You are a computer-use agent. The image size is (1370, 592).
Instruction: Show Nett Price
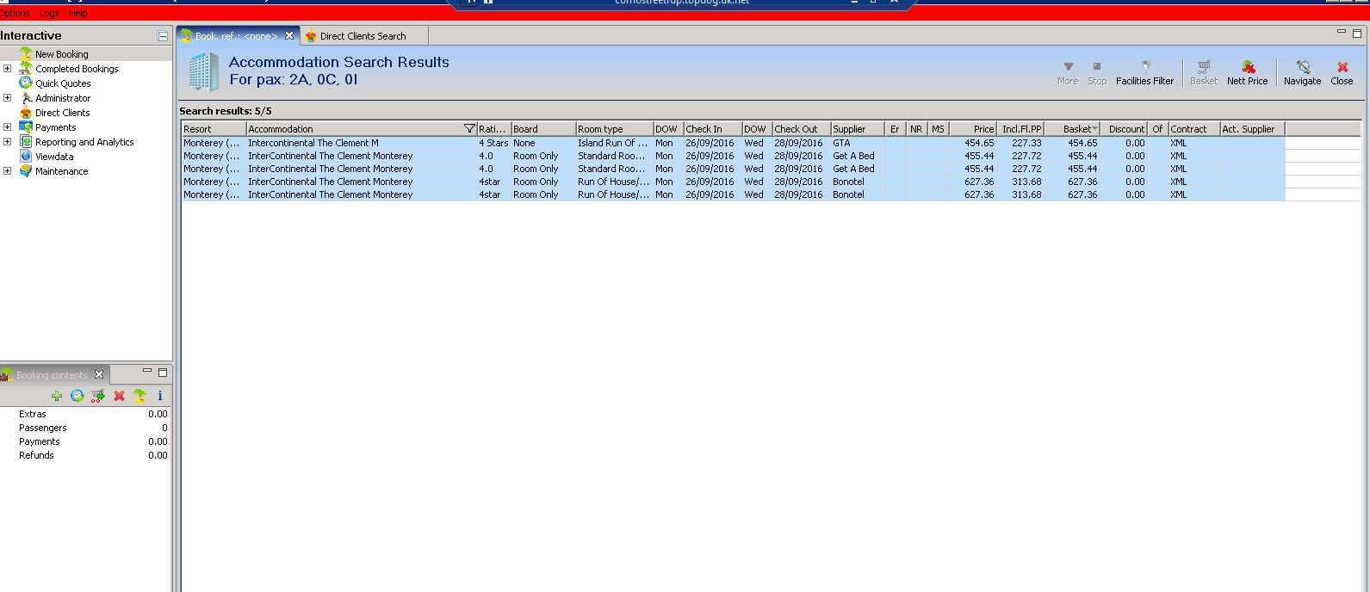(1247, 73)
